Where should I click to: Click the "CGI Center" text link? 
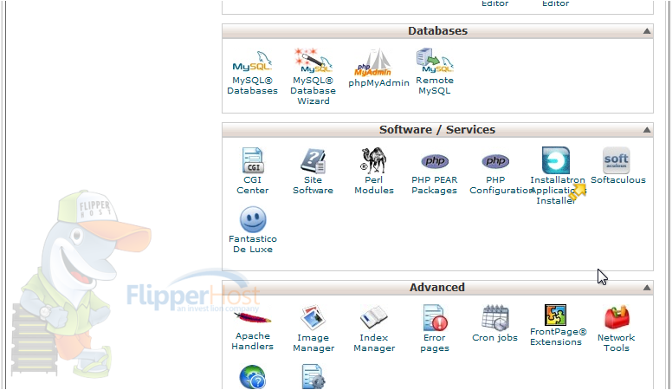(252, 185)
